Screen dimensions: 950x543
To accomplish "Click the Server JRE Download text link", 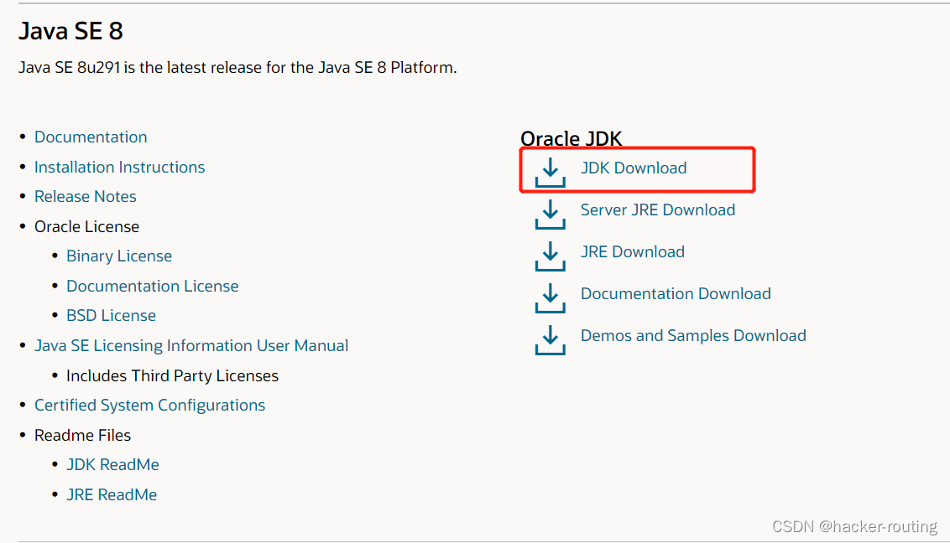I will 658,209.
